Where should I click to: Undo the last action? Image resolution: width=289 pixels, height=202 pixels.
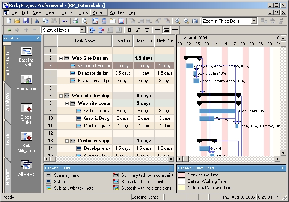click(x=65, y=21)
